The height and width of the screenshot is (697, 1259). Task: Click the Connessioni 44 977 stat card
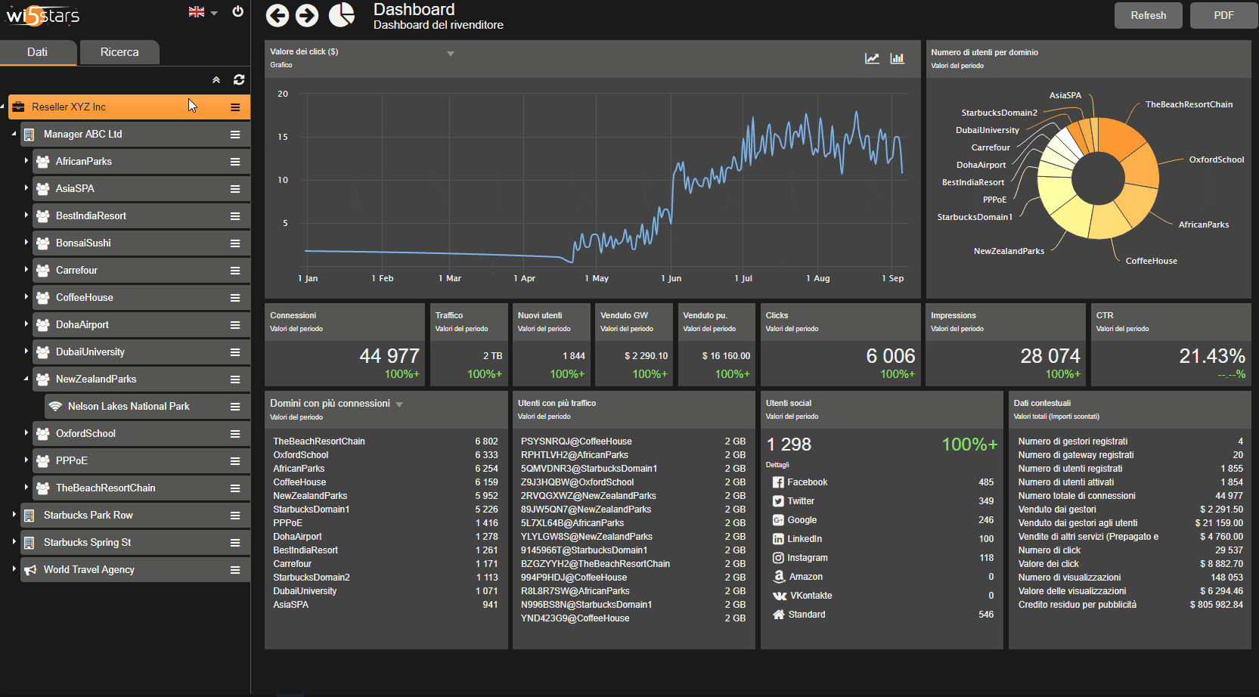[x=345, y=345]
